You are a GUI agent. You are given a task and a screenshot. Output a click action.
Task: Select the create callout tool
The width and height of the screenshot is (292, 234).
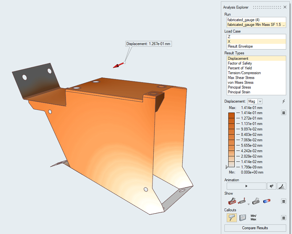click(x=231, y=218)
